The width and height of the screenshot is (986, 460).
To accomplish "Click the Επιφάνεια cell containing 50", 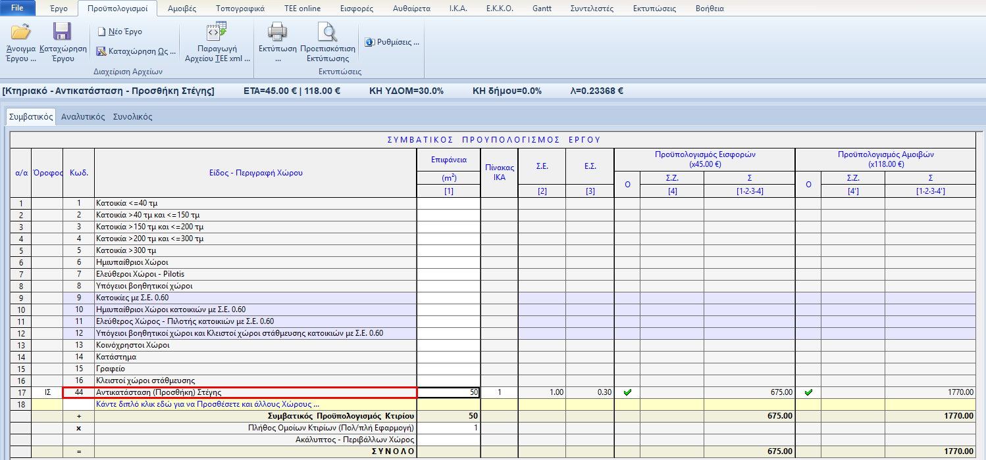I will click(x=449, y=392).
